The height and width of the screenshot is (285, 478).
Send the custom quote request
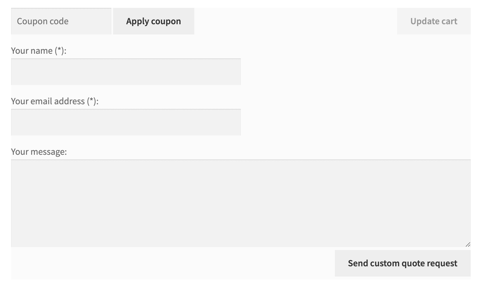pyautogui.click(x=403, y=263)
